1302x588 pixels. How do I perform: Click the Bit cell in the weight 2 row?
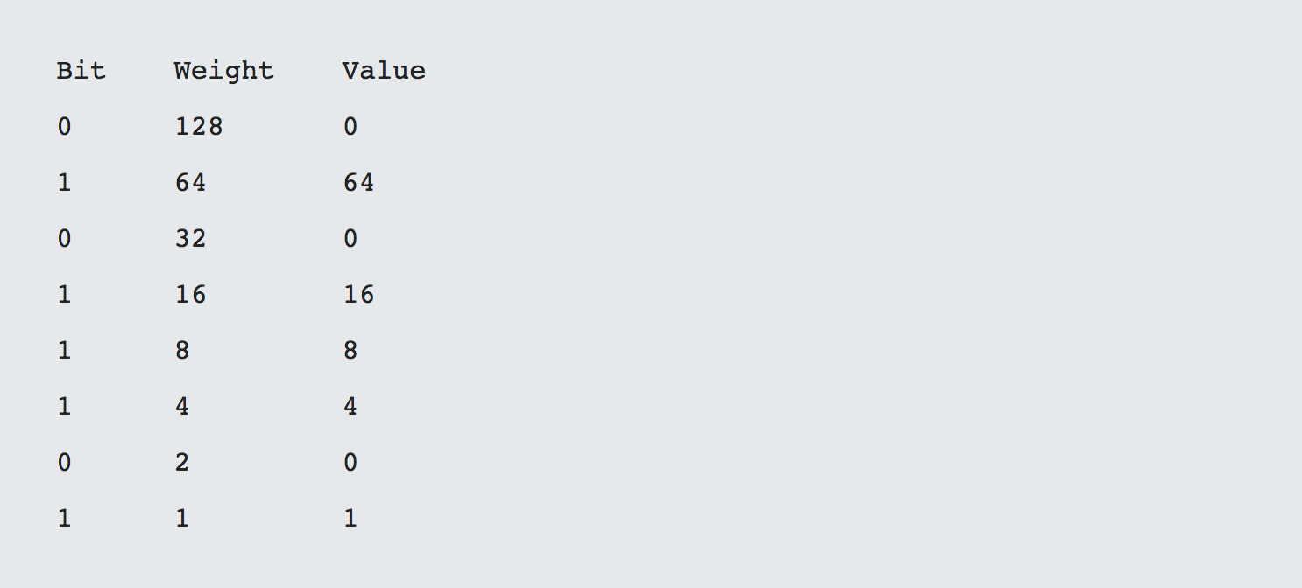(64, 463)
